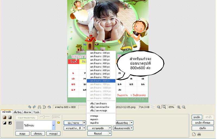Viewport: 217px width, 139px height.
Task: Click the redo arrow icon in the toolbar
Action: tap(34, 107)
